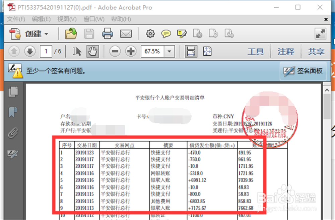The width and height of the screenshot is (335, 220).
Task: Open the 共享 (Share) pane
Action: [x=316, y=52]
